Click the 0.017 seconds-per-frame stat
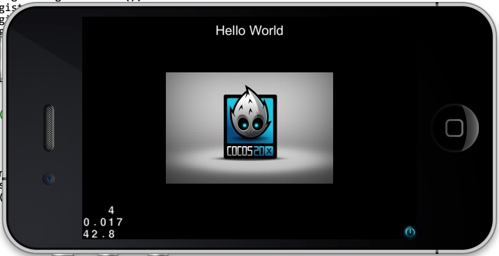Screen dimensions: 499x256 [x=102, y=222]
